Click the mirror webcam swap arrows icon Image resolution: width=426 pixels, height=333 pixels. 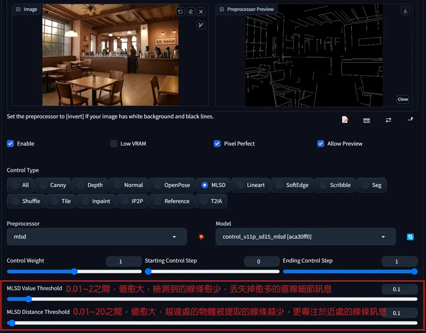click(x=389, y=120)
